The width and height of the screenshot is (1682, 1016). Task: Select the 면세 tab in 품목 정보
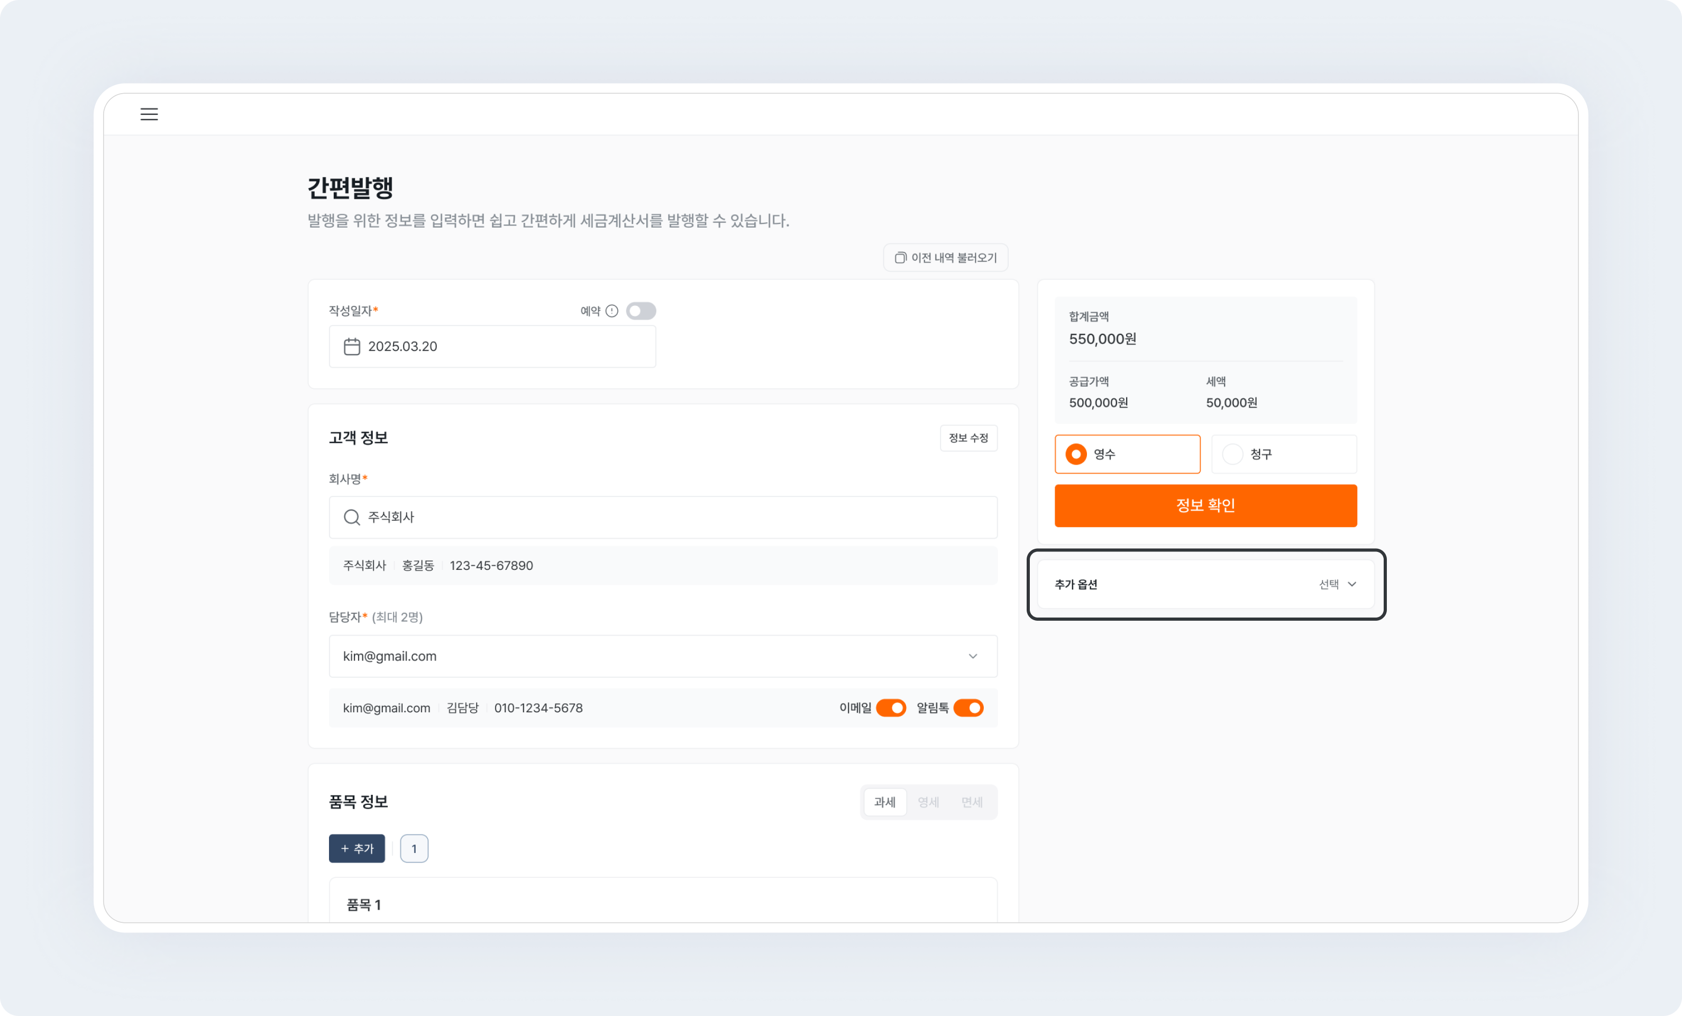point(972,802)
